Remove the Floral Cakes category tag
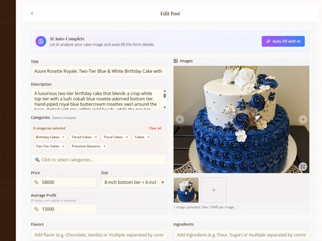 pos(127,137)
